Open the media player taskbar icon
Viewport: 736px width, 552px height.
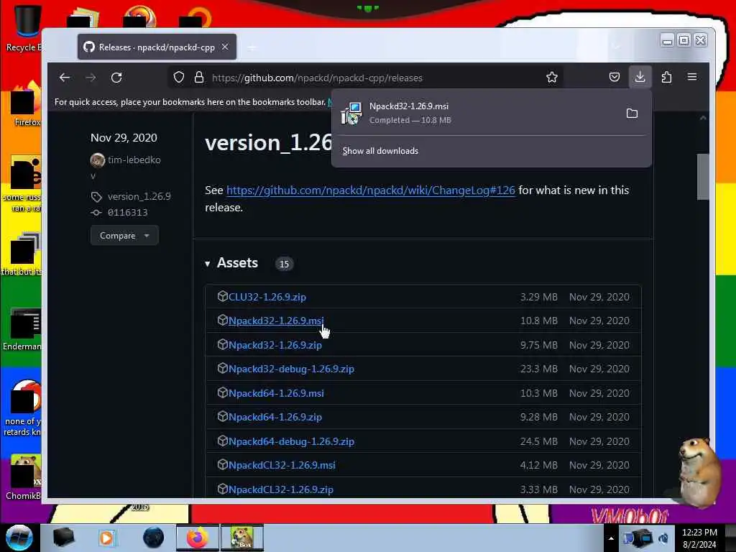[x=106, y=538]
